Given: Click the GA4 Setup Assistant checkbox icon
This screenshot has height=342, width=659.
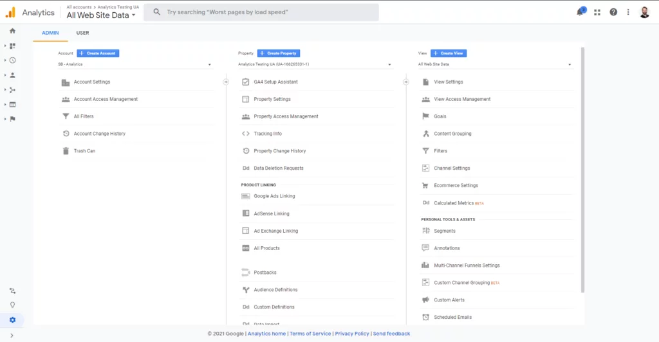Looking at the screenshot, I should point(246,82).
